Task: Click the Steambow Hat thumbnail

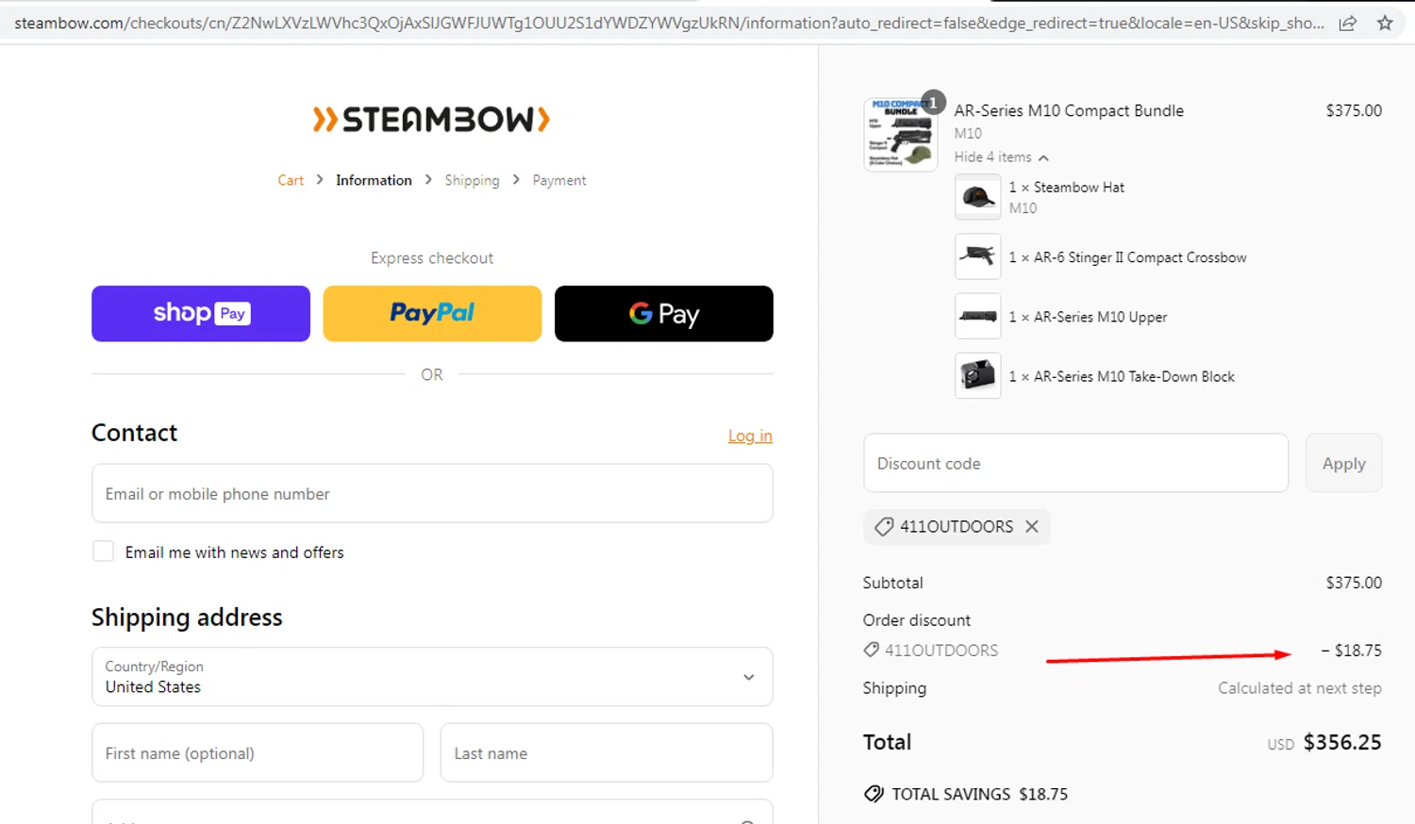Action: pyautogui.click(x=978, y=197)
